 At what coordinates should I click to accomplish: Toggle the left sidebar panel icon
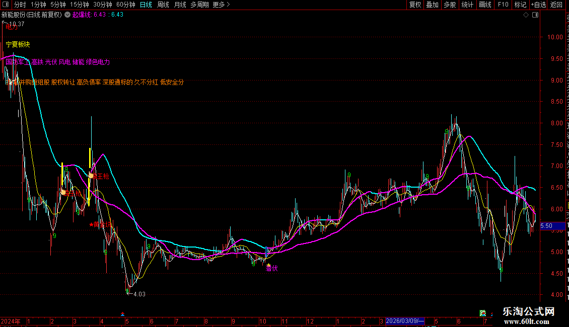(x=6, y=5)
